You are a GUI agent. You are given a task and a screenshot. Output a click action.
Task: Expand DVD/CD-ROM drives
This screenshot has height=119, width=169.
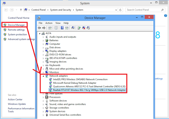pyautogui.click(x=43, y=55)
